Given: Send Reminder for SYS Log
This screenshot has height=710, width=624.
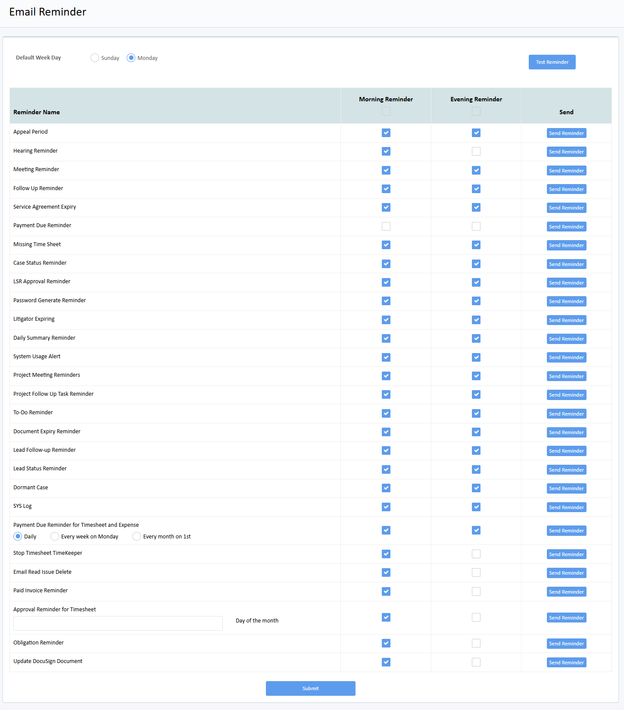Looking at the screenshot, I should coord(566,507).
